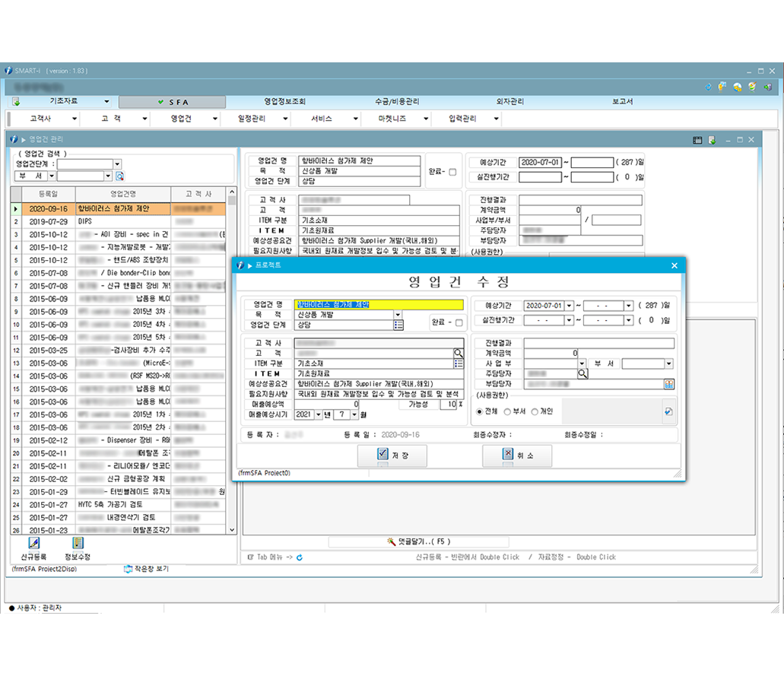Select the 부서 permission radio button
This screenshot has height=676, width=784.
tap(507, 411)
